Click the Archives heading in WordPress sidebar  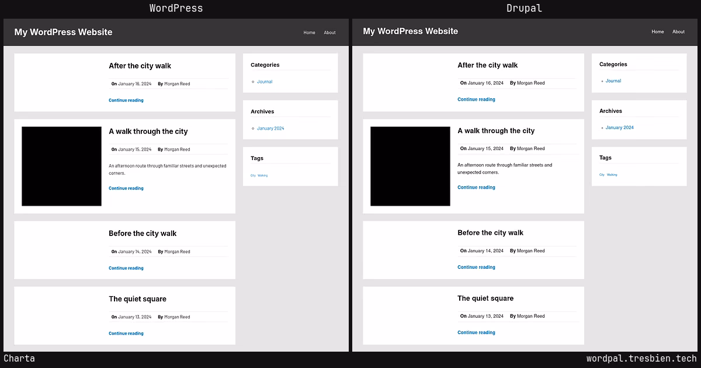point(262,112)
